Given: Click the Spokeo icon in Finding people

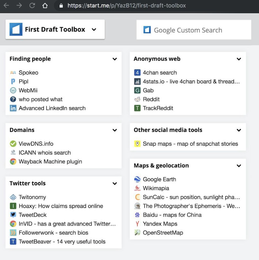Looking at the screenshot, I should pos(13,73).
